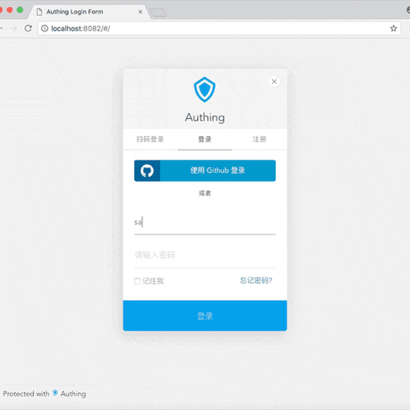Bookmark the page with the star icon
Image resolution: width=410 pixels, height=410 pixels.
coord(394,29)
